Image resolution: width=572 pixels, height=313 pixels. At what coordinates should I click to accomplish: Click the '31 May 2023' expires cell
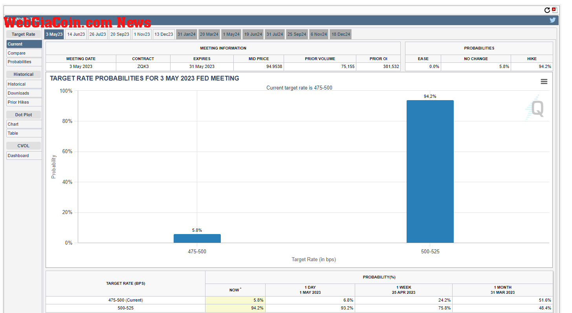click(202, 66)
